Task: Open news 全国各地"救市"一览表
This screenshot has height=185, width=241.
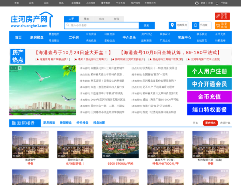Action: coord(155,74)
